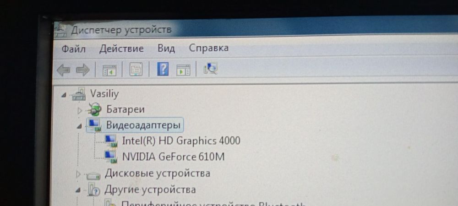Image resolution: width=458 pixels, height=206 pixels.
Task: Open the Справка menu
Action: (208, 48)
